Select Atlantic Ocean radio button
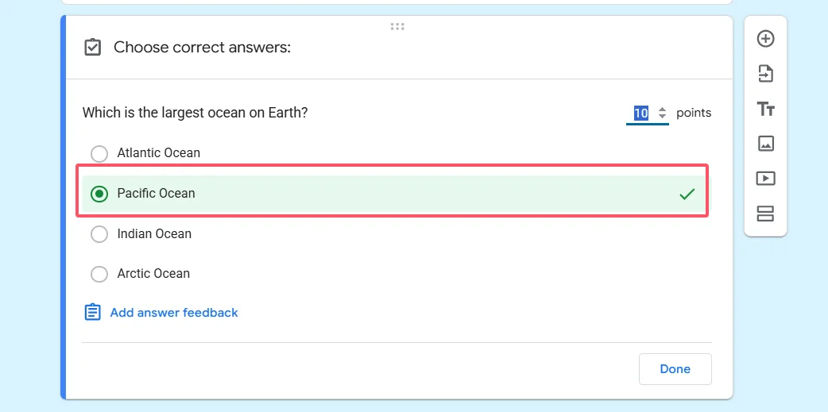Screen dimensions: 828x412 (99, 153)
